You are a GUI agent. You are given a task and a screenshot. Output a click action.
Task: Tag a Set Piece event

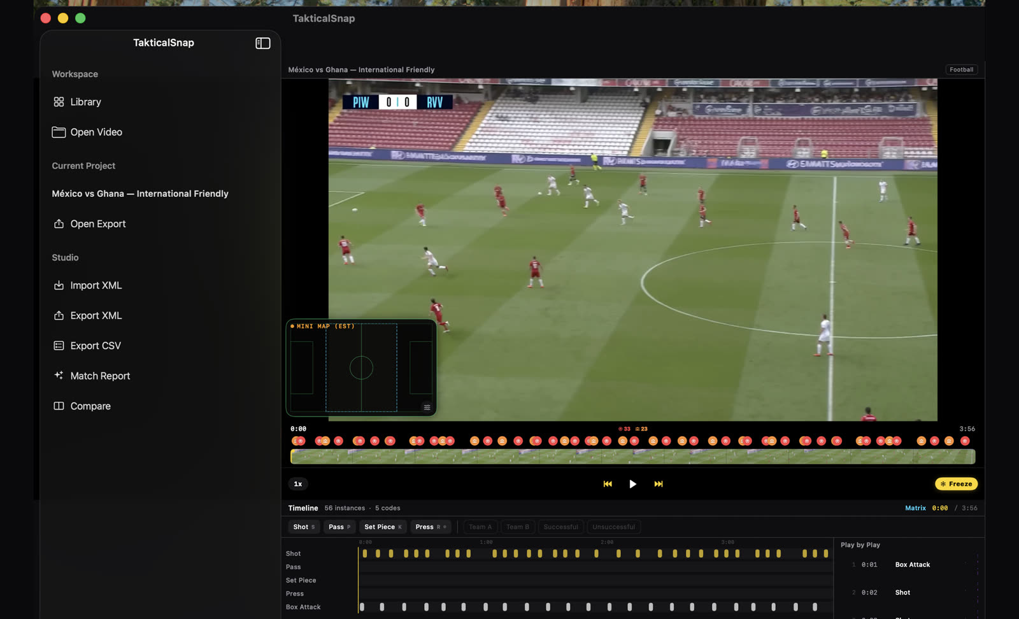pyautogui.click(x=383, y=527)
